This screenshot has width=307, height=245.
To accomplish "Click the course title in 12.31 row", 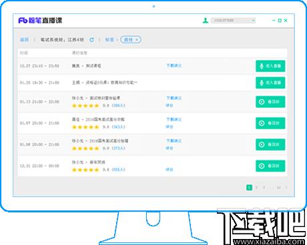I will tap(88, 162).
